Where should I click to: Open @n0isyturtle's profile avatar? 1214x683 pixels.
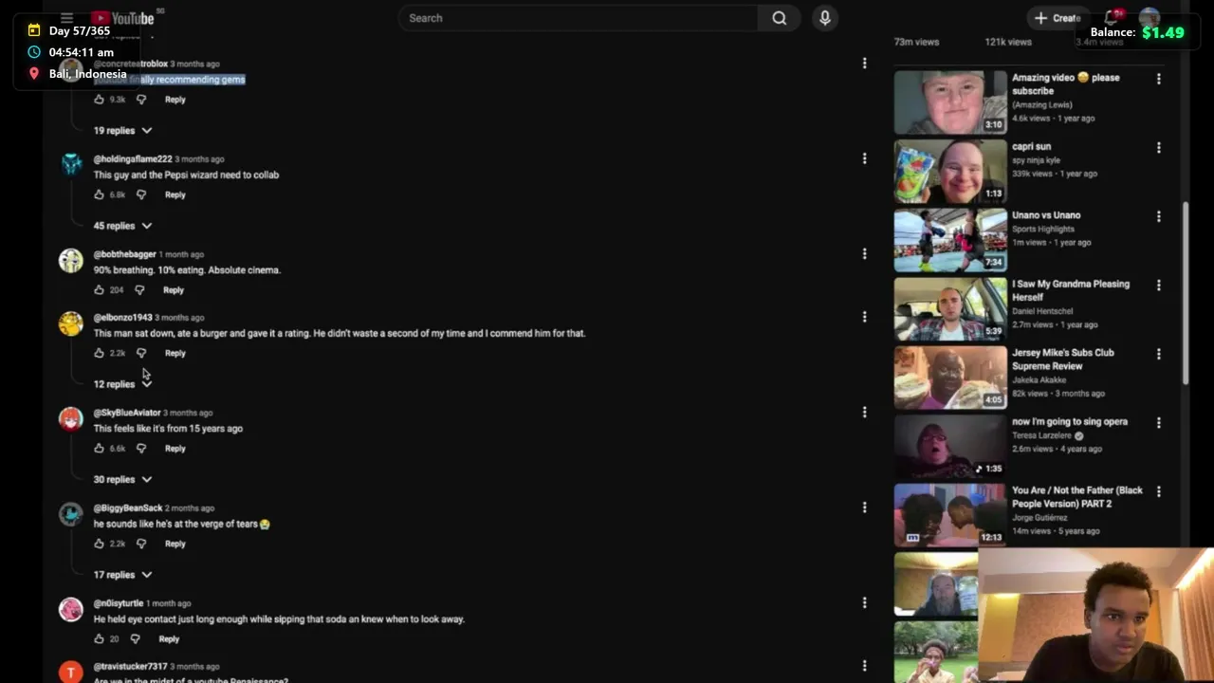pos(71,610)
